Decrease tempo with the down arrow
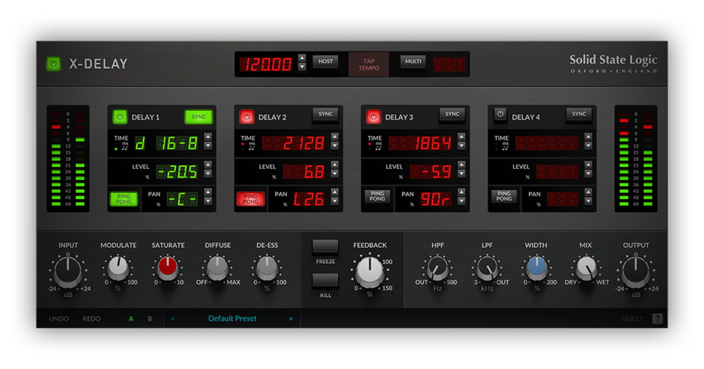 point(302,67)
